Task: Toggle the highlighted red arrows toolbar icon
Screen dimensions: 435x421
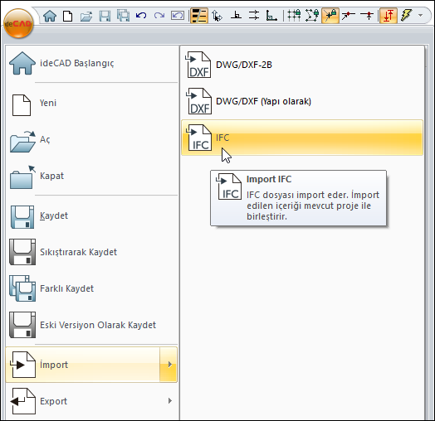Action: pyautogui.click(x=389, y=16)
